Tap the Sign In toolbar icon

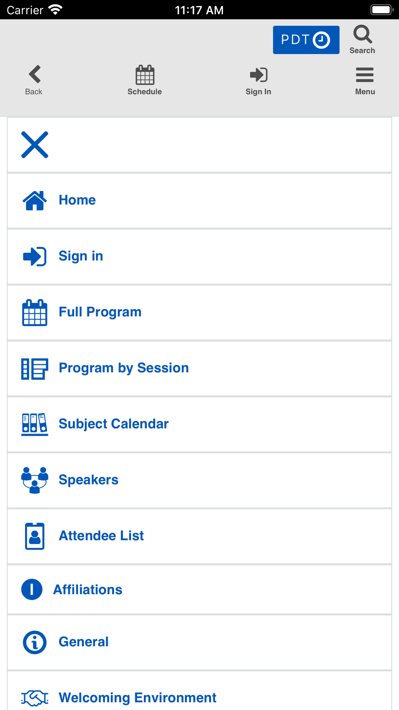(x=258, y=80)
